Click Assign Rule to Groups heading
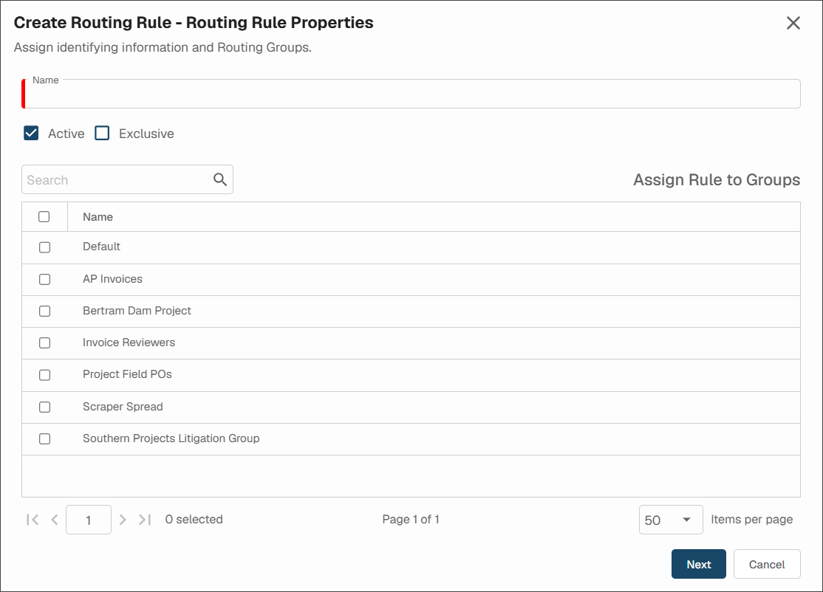 pyautogui.click(x=717, y=180)
